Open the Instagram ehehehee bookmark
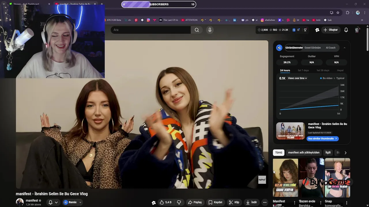The image size is (369, 207). (x=268, y=20)
